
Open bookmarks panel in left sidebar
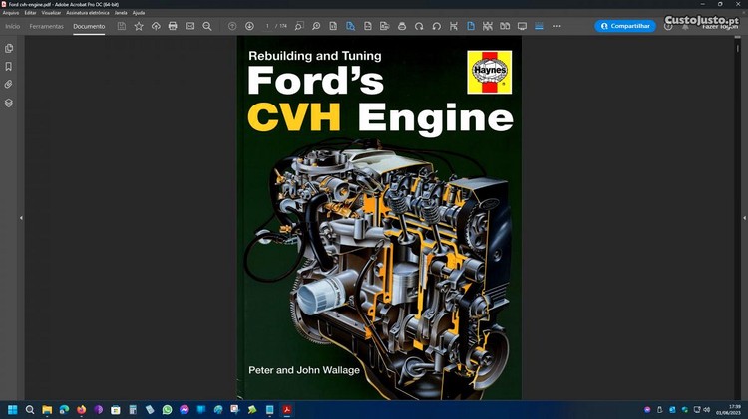click(9, 66)
